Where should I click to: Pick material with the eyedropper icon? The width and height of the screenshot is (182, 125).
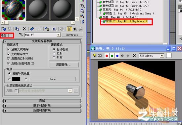click(21, 35)
